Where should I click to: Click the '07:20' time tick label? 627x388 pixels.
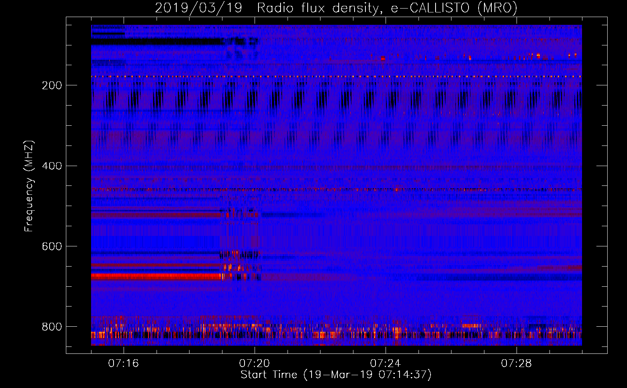254,363
